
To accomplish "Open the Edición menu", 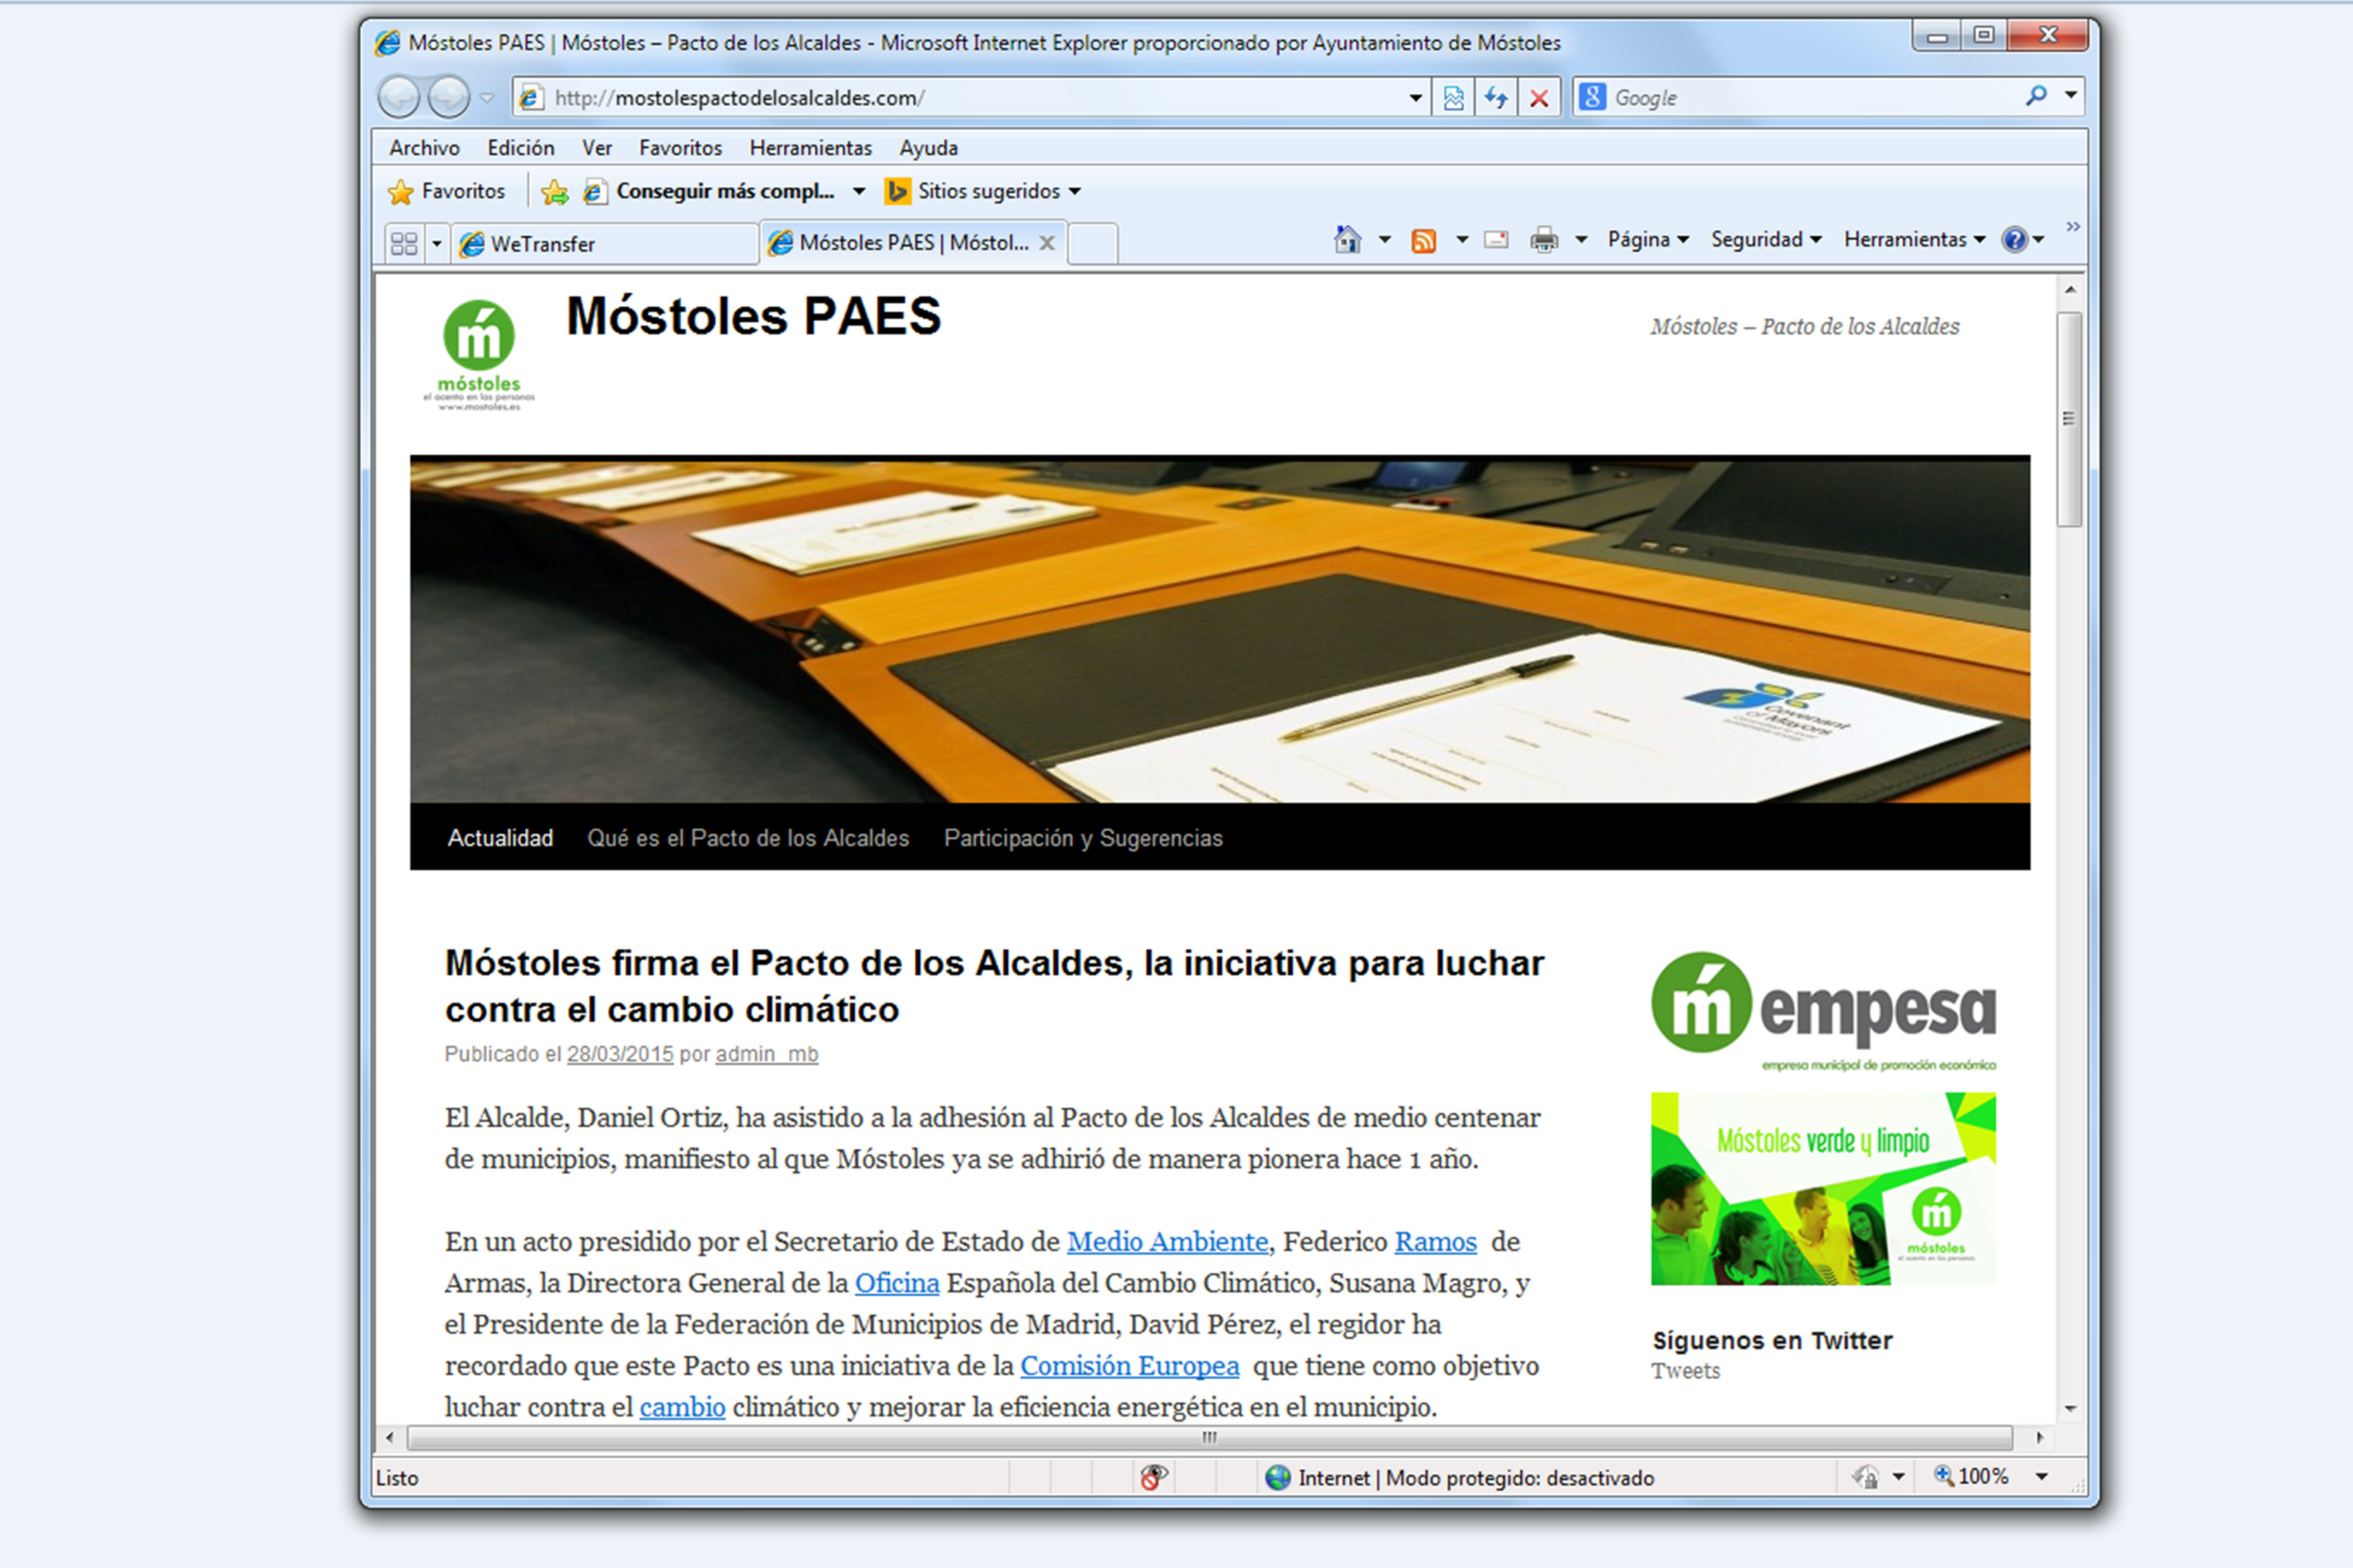I will (520, 147).
